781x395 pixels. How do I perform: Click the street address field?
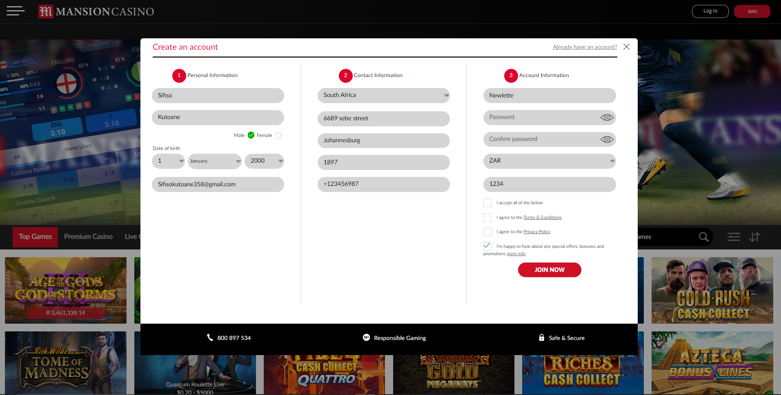pos(384,119)
